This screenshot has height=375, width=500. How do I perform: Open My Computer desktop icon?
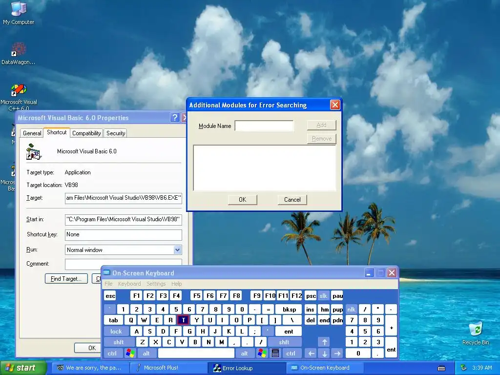pyautogui.click(x=19, y=13)
